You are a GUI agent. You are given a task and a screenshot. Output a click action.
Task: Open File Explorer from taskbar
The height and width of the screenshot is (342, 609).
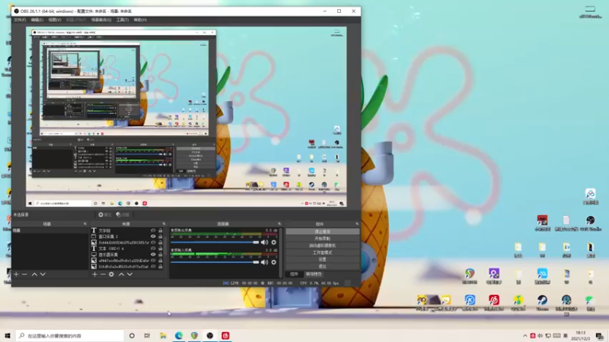pos(163,336)
